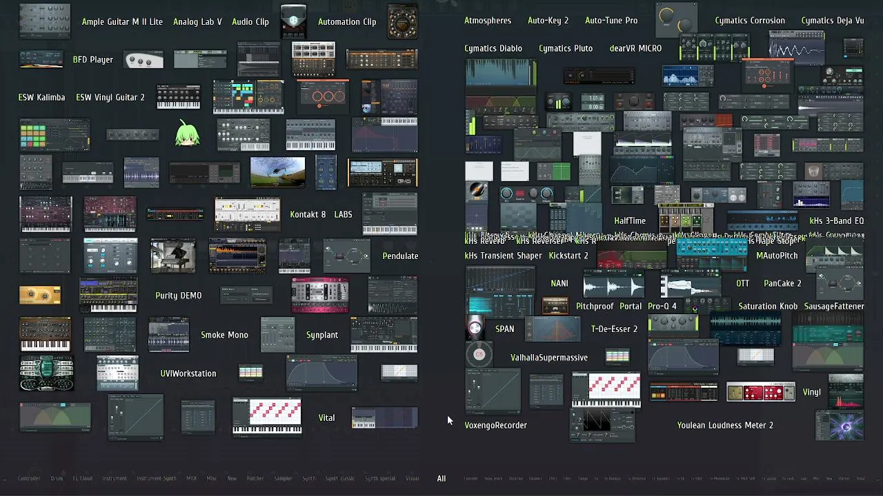
Task: Open the Delay reverb effects tab
Action: pos(493,478)
